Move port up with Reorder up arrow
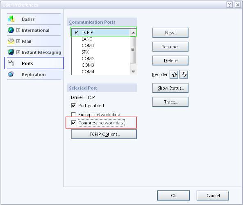 tap(174, 74)
